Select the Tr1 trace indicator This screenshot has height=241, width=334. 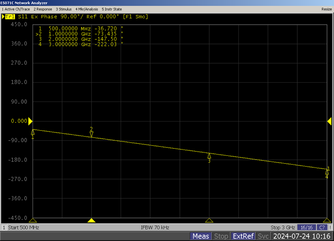9,17
